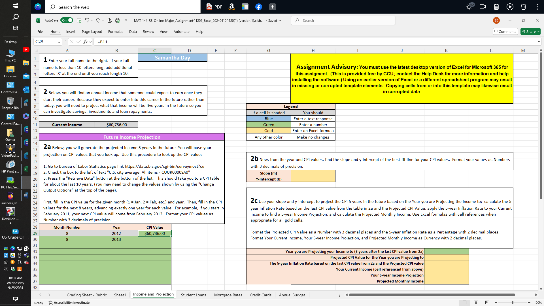Click Accessibility Investigate status icon

click(51, 303)
